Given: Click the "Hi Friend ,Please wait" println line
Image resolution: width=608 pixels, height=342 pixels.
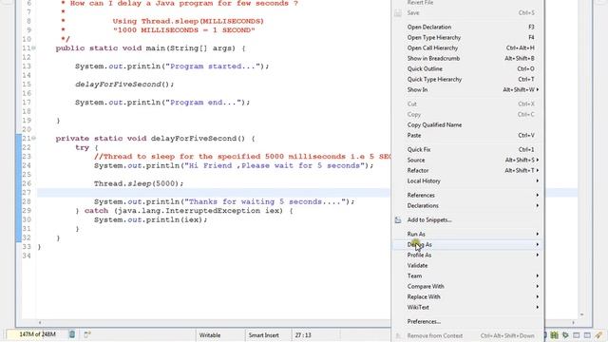Looking at the screenshot, I should [234, 165].
